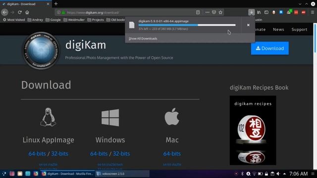Show sidebars from the toolbar
The height and width of the screenshot is (178, 317).
click(x=266, y=12)
